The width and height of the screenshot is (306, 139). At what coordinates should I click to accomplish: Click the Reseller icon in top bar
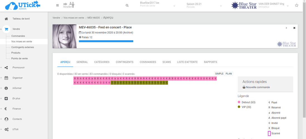click(69, 5)
